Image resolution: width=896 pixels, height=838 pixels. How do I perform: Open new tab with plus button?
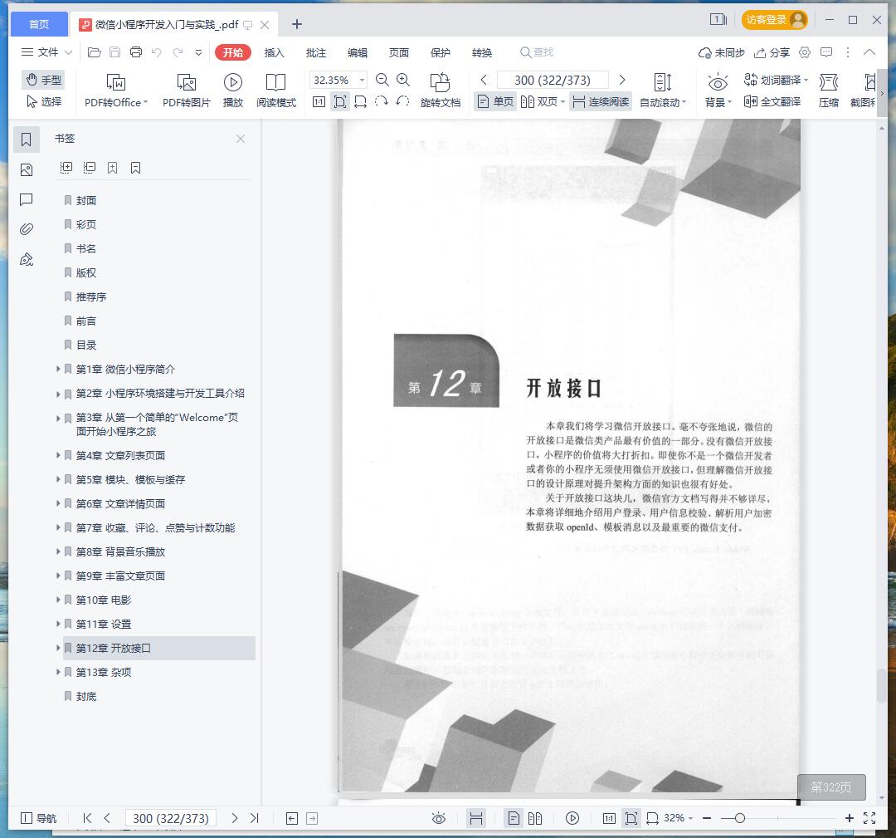296,24
